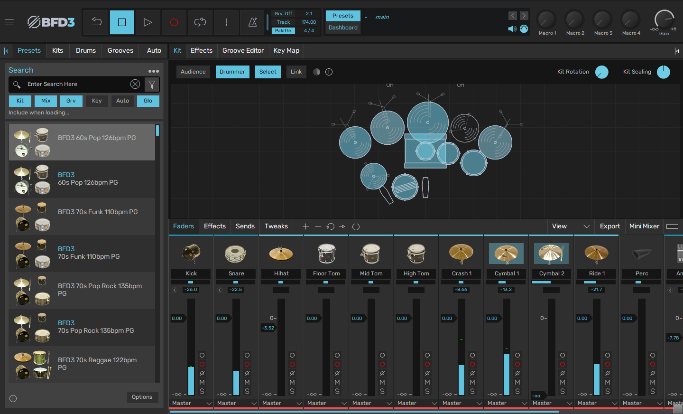
Task: Click the Export button in mixer
Action: click(x=609, y=226)
